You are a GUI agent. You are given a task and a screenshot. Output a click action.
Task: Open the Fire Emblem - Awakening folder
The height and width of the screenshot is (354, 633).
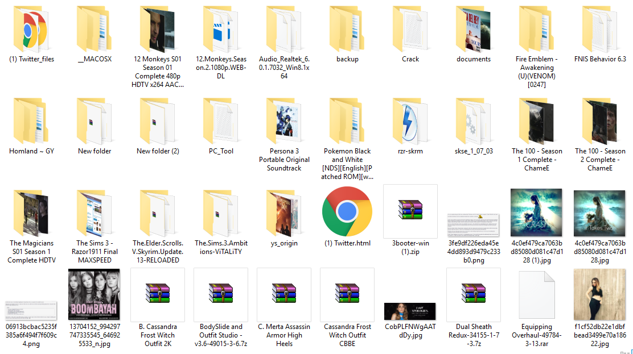pos(537,29)
